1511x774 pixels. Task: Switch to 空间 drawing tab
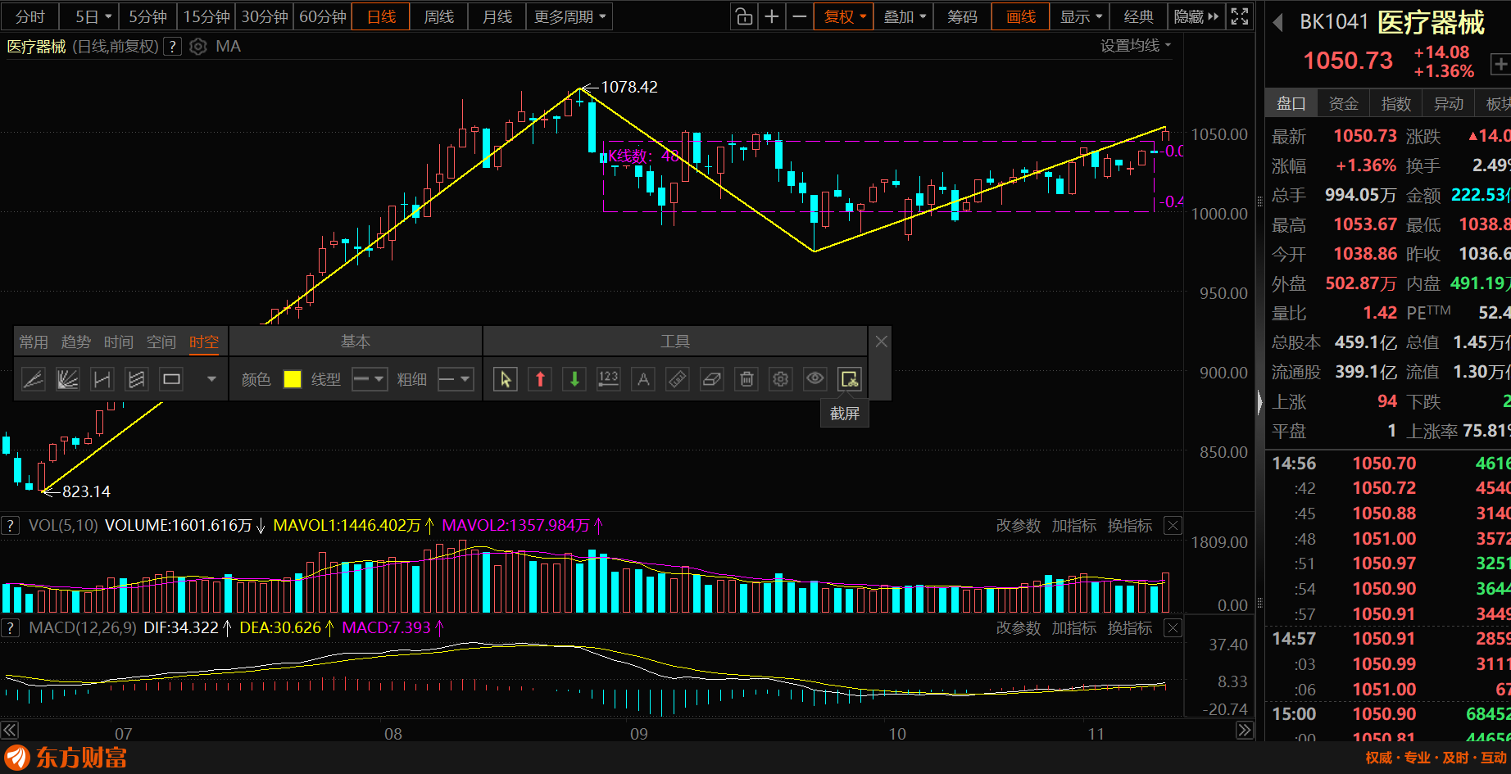click(161, 342)
